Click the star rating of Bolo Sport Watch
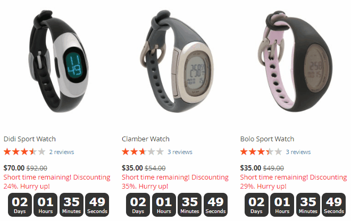The image size is (351, 221). pyautogui.click(x=261, y=151)
